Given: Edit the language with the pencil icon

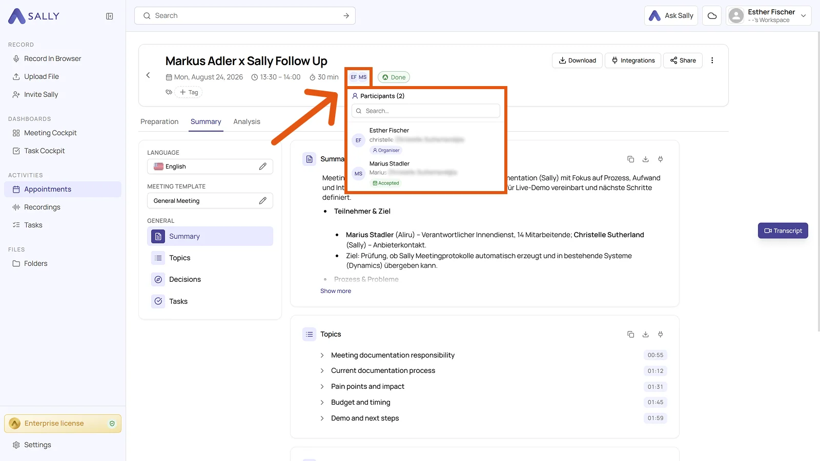Looking at the screenshot, I should point(263,166).
